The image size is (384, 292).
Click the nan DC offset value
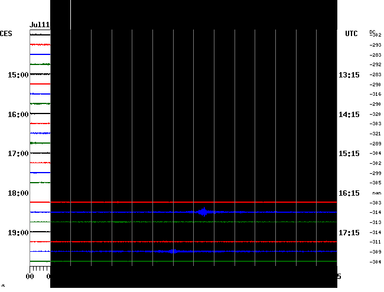(377, 193)
